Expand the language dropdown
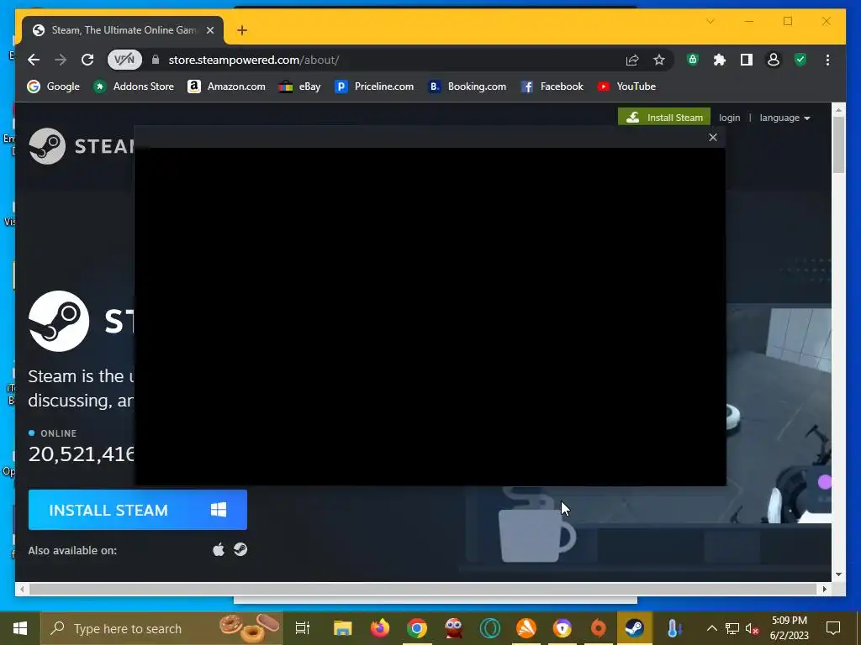861x645 pixels. coord(784,118)
